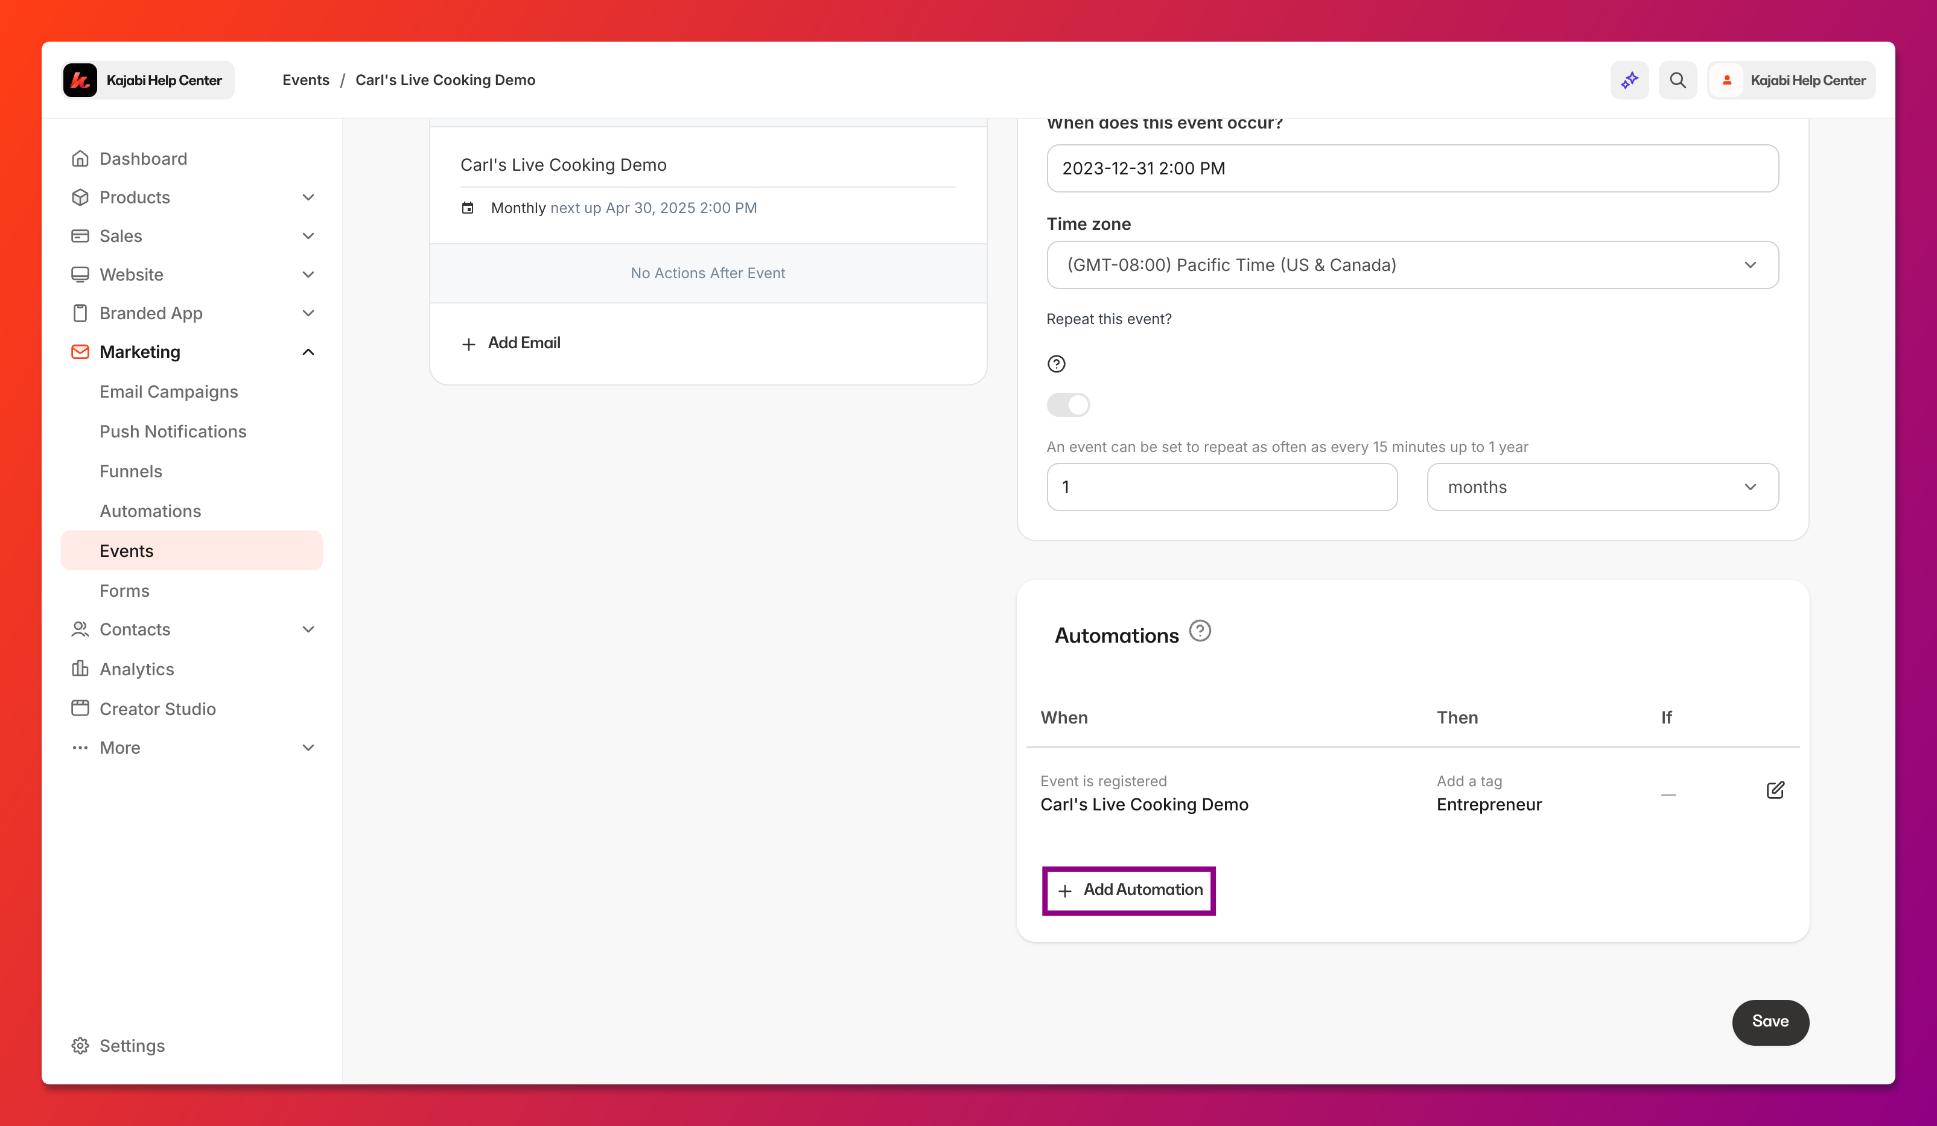The image size is (1937, 1126).
Task: Click Event is registered automation row
Action: 1412,793
